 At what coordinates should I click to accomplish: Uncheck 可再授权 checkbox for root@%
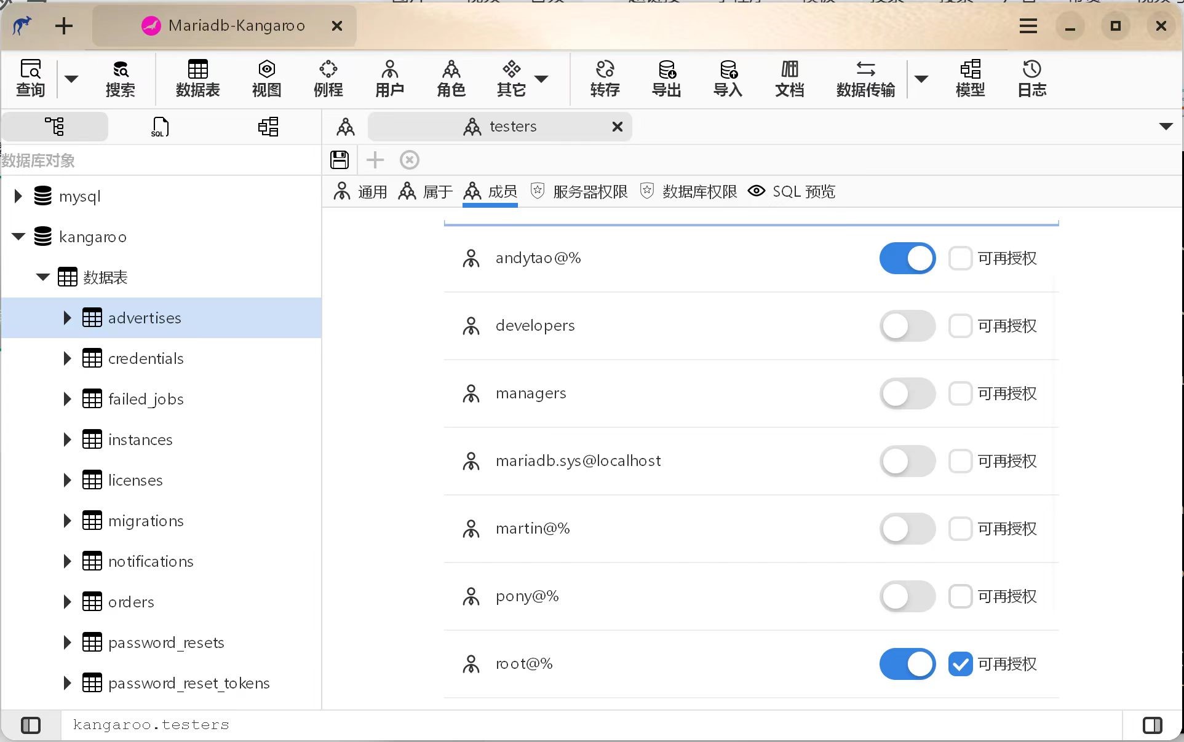tap(960, 664)
